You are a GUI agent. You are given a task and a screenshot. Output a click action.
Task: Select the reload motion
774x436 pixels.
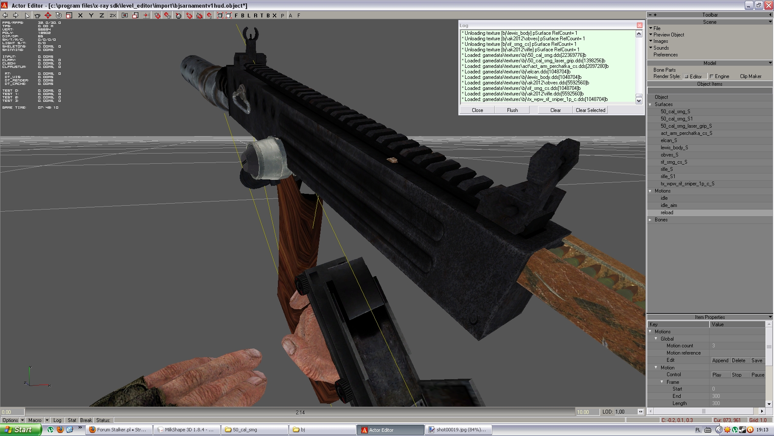click(667, 212)
